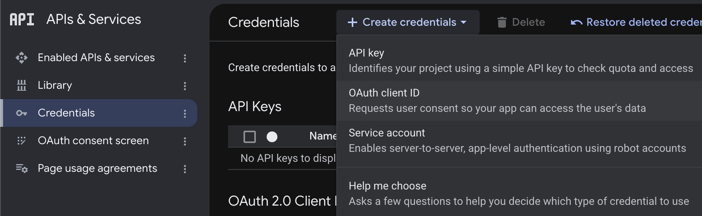
Task: Open the Library page
Action: [x=55, y=85]
